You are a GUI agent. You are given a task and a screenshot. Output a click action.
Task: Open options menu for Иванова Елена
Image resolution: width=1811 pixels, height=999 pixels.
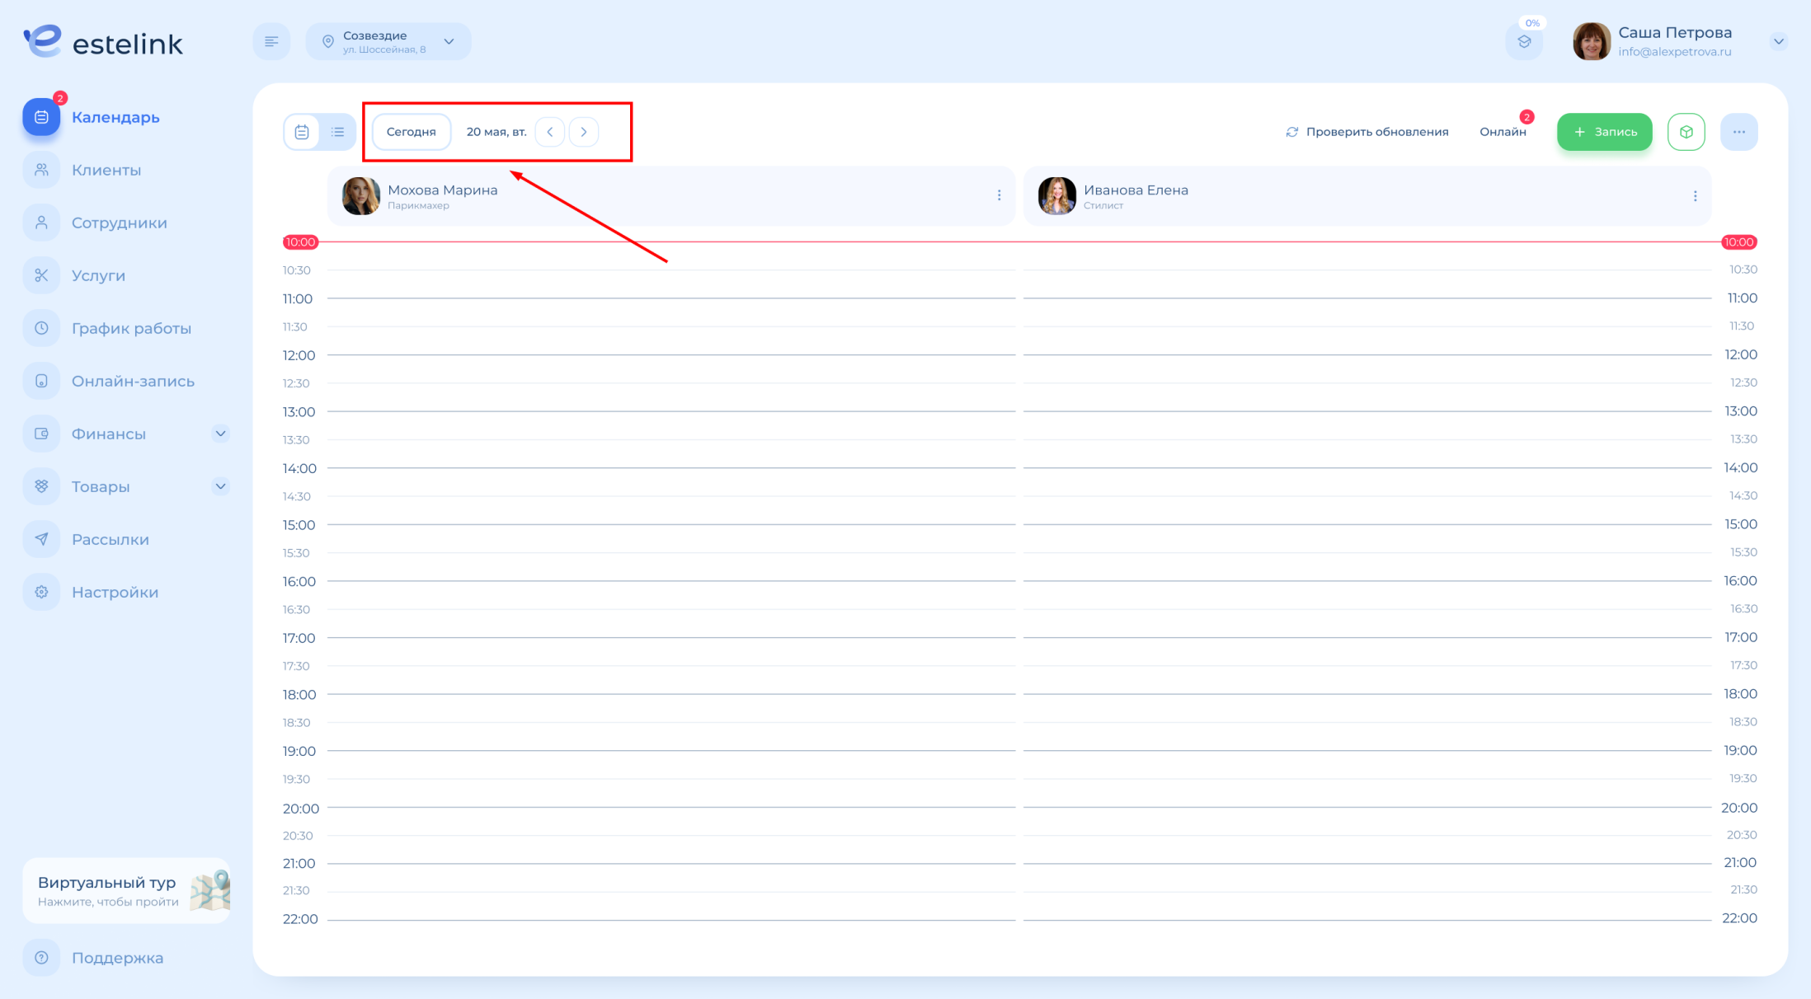point(1695,195)
